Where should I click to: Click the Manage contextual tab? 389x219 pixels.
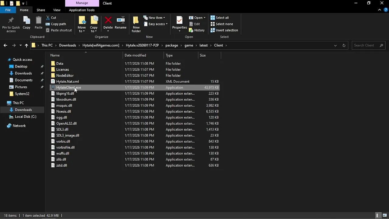(x=82, y=3)
